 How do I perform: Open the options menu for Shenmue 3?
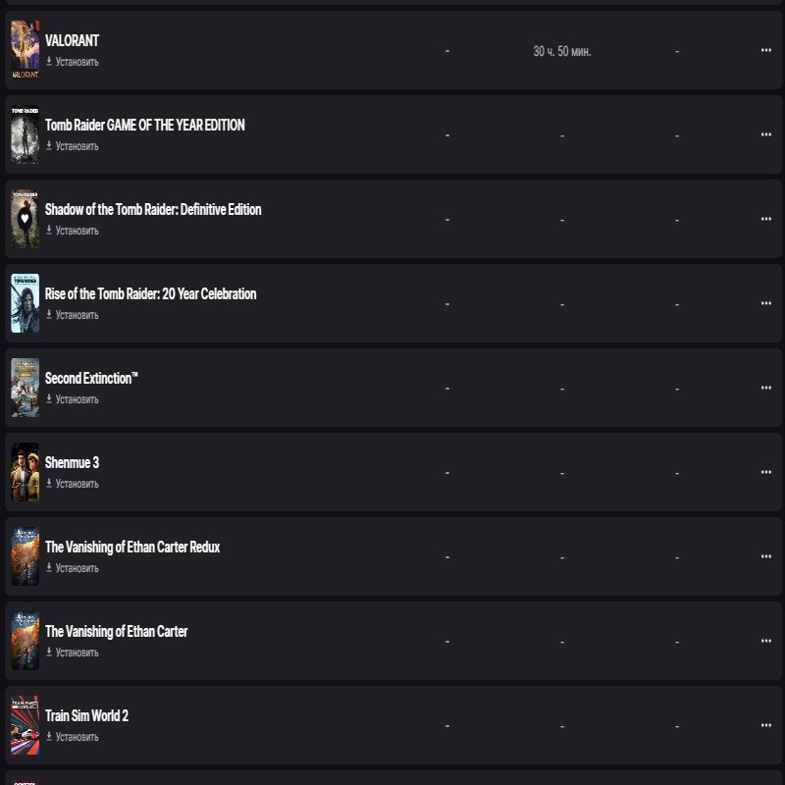(x=765, y=471)
